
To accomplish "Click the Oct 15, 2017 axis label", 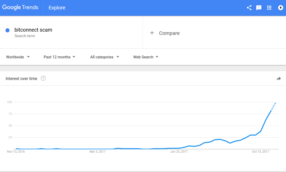I will point(261,152).
